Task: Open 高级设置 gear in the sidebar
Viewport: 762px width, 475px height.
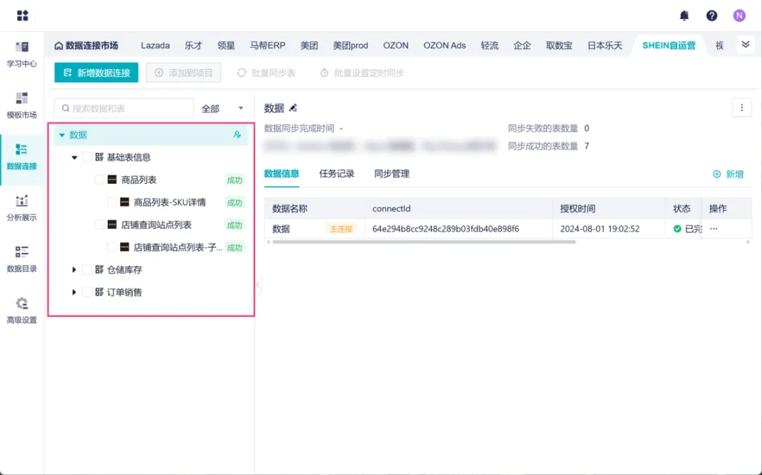Action: point(22,310)
